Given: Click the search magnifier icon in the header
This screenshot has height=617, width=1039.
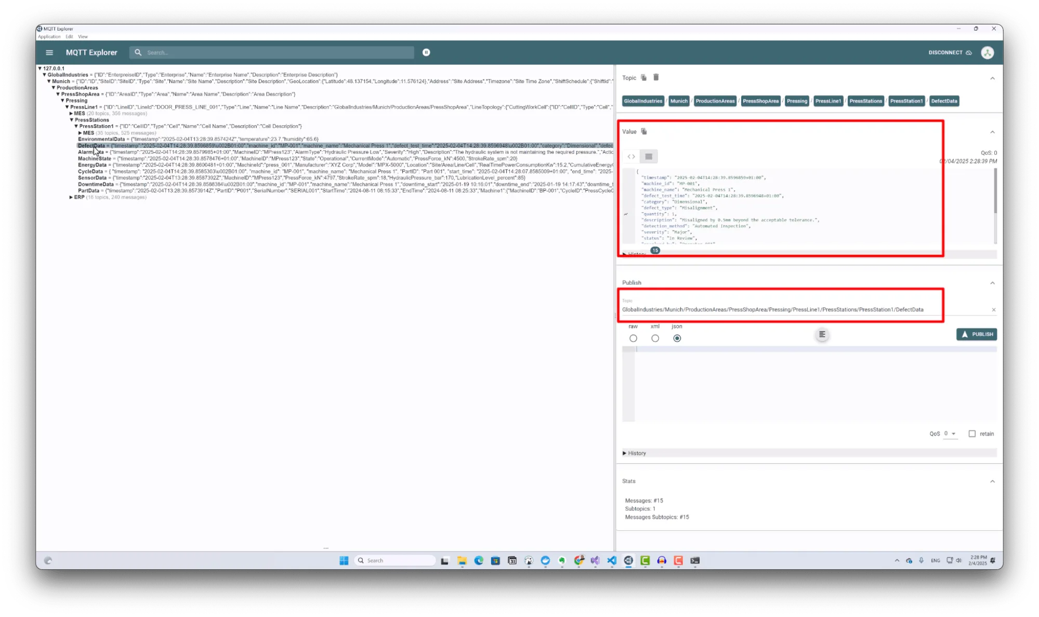Looking at the screenshot, I should click(x=138, y=52).
